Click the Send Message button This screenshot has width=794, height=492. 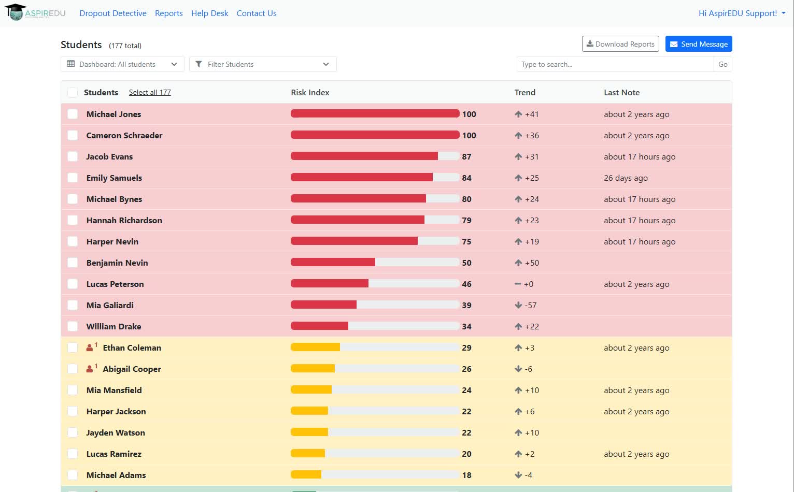699,44
